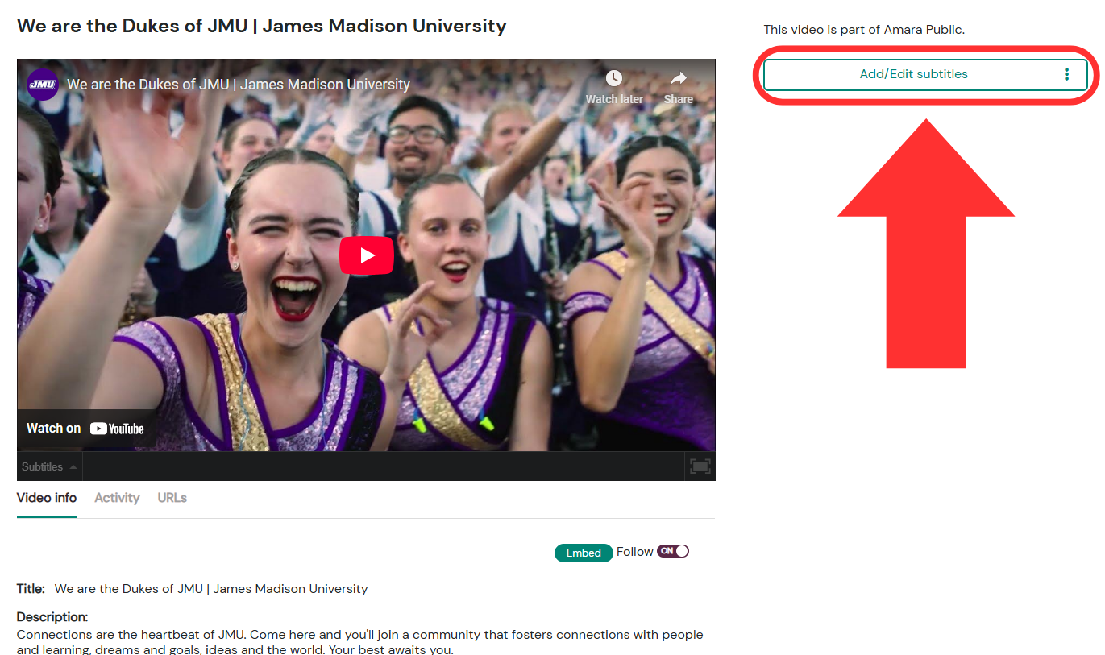Open video with Watch on YouTube
This screenshot has width=1105, height=655.
(85, 429)
